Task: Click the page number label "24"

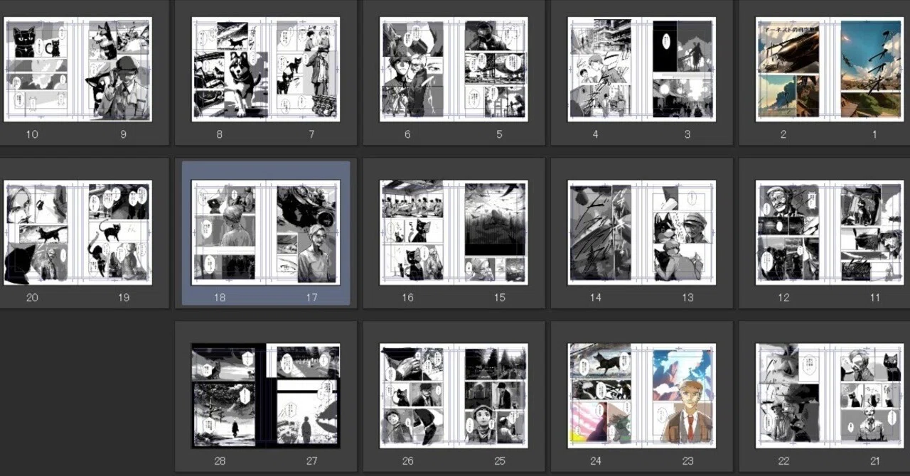Action: [595, 461]
